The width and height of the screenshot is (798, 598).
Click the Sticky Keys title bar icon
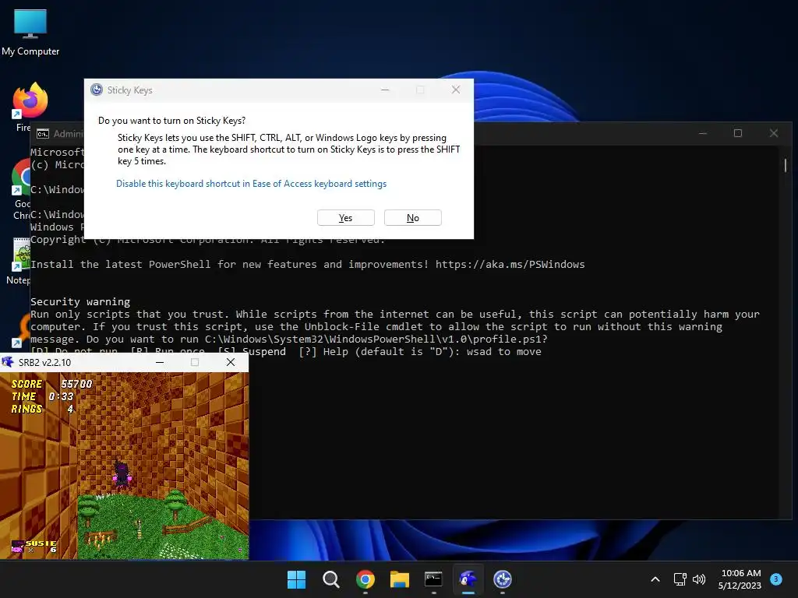[97, 90]
